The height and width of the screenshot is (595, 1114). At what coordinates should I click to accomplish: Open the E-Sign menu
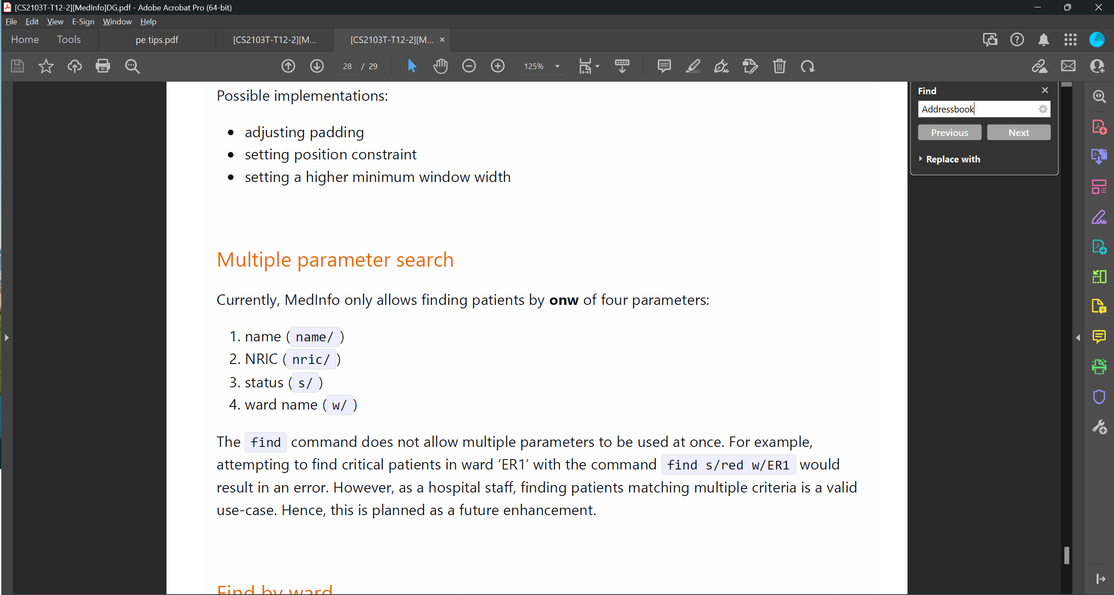83,21
